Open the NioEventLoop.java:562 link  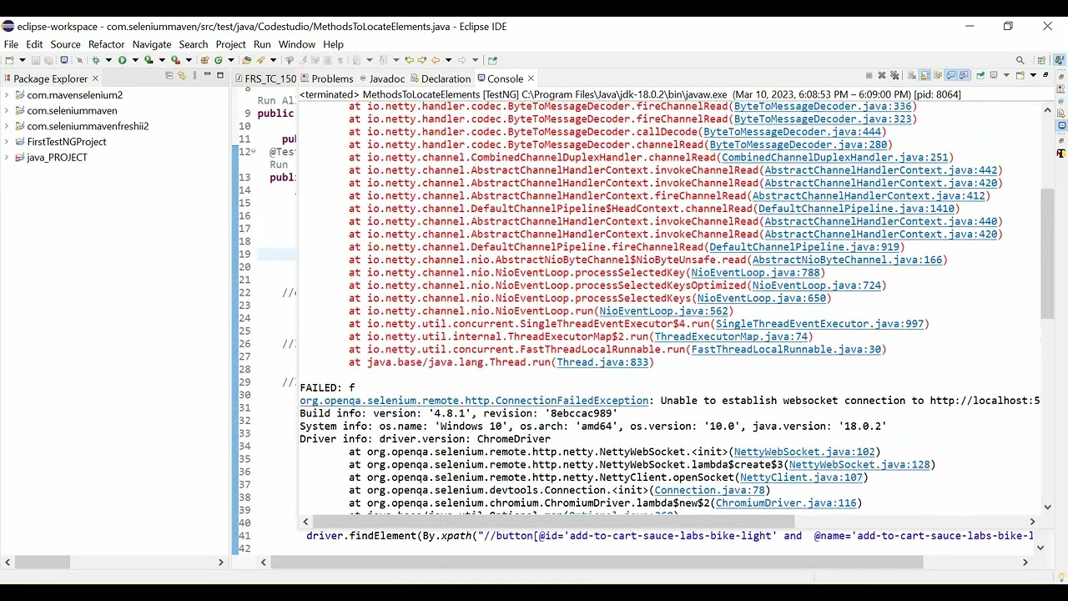pos(663,311)
